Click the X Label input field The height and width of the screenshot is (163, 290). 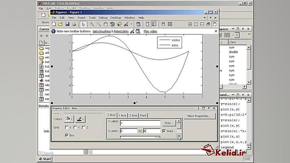(140, 123)
